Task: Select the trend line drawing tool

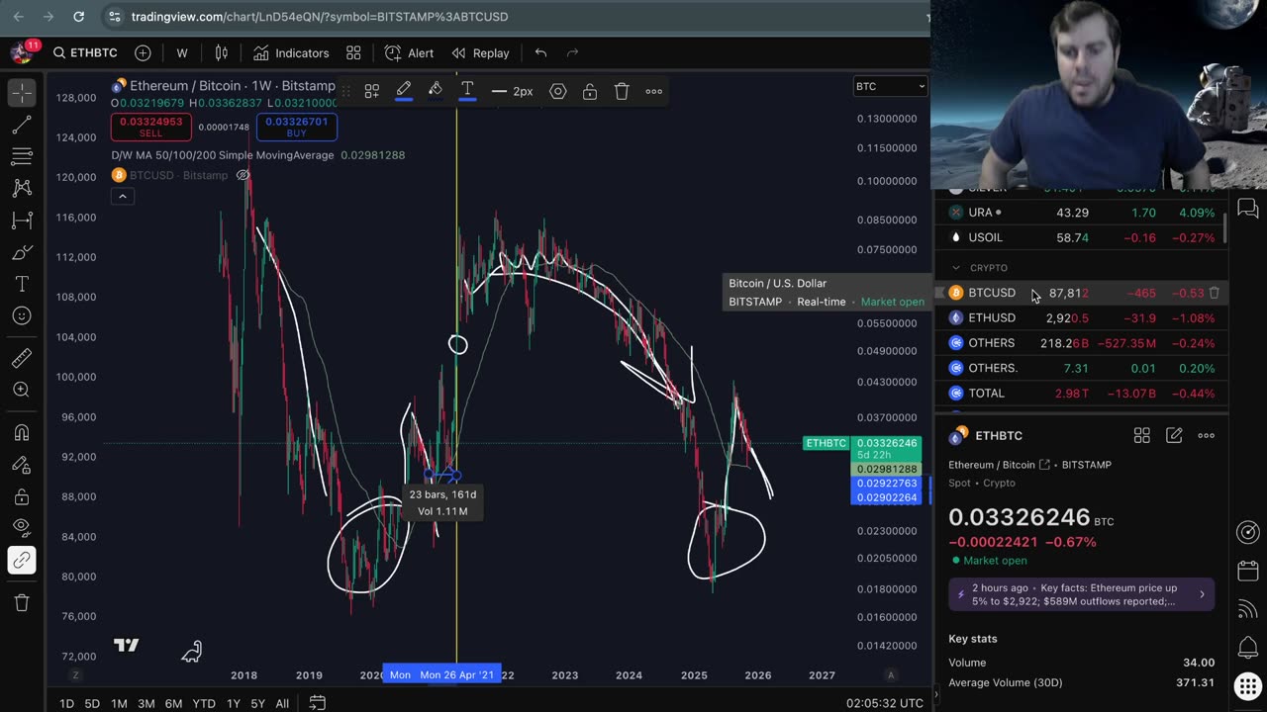Action: tap(22, 125)
